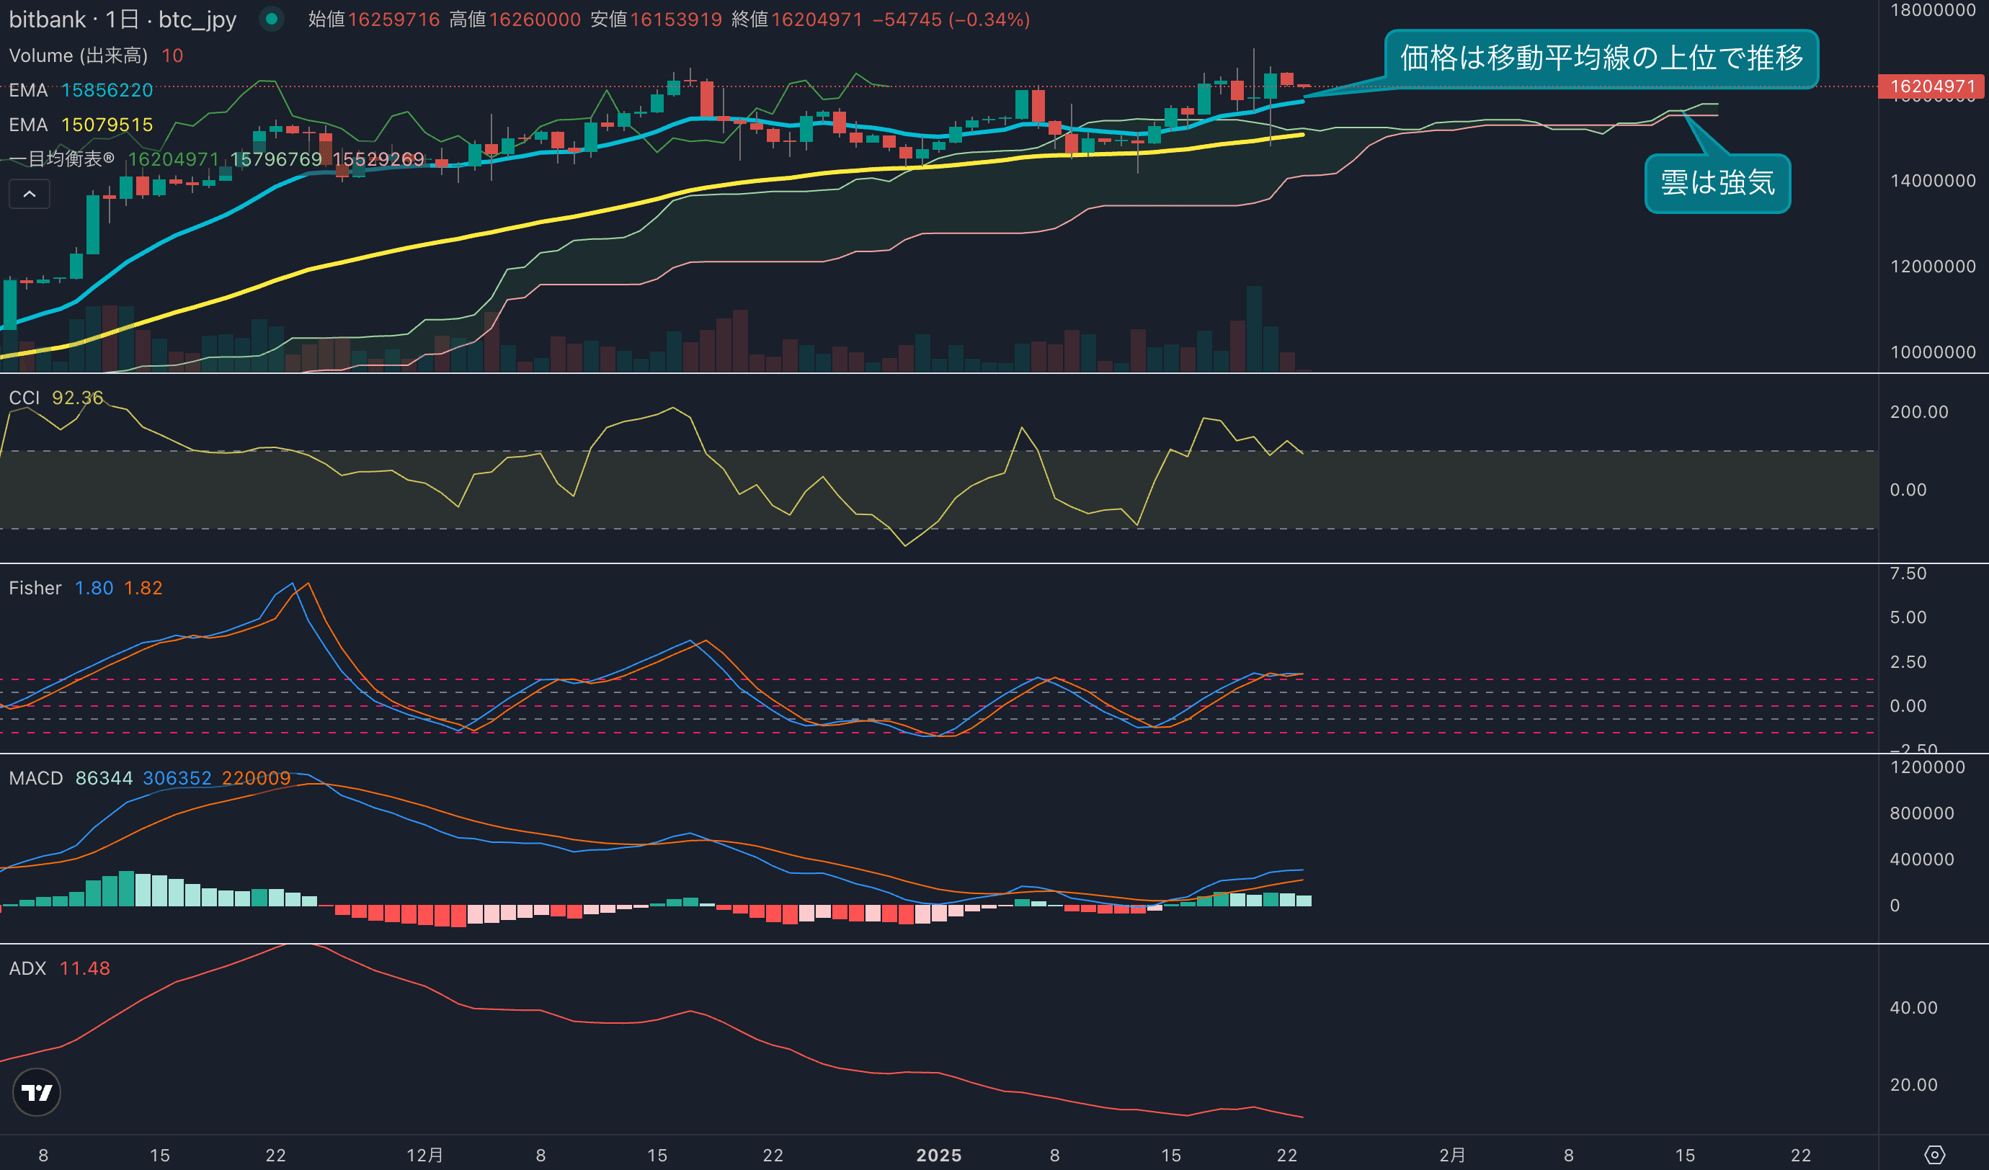Select the 価格は移動平均線の上位で推移 callout
Image resolution: width=1989 pixels, height=1170 pixels.
(1601, 58)
